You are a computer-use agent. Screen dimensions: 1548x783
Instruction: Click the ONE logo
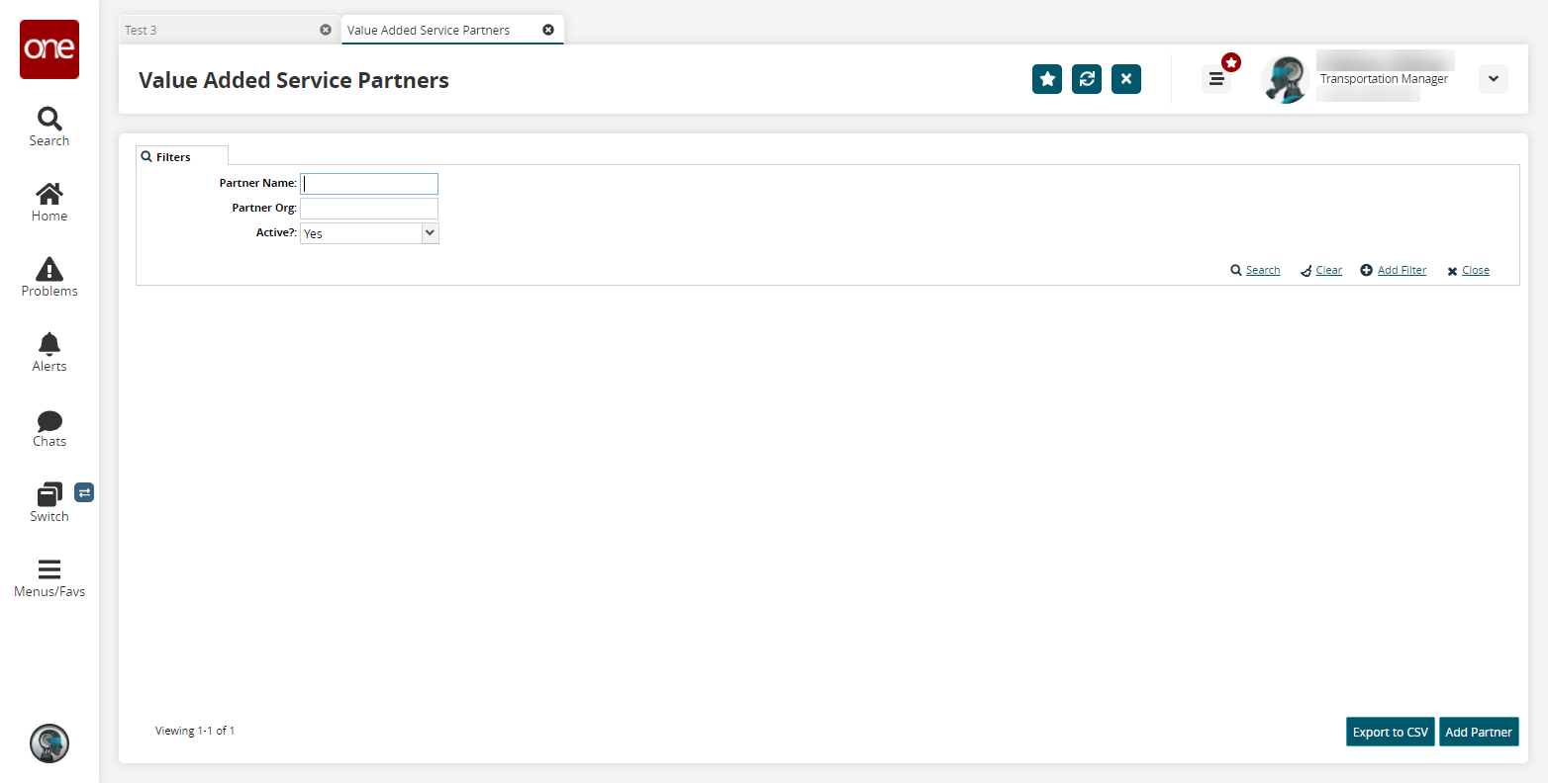[49, 49]
